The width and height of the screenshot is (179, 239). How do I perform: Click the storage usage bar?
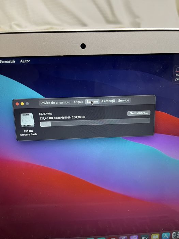(95, 122)
